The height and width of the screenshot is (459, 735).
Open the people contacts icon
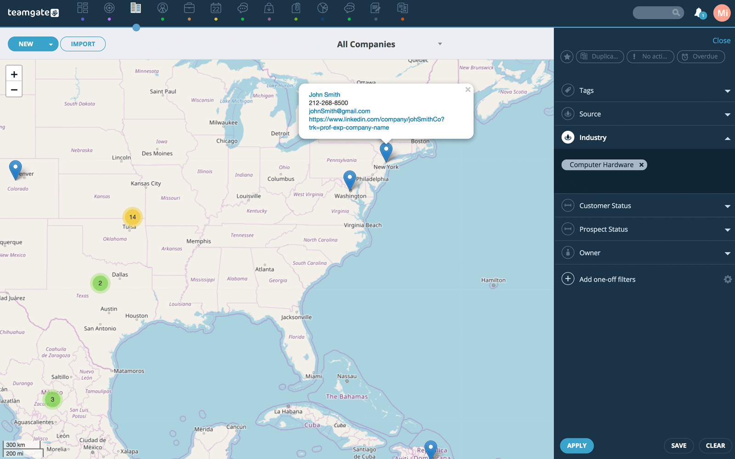pos(163,8)
